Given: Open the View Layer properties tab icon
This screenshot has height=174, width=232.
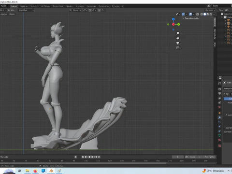Looking at the screenshot, I should point(219,98).
